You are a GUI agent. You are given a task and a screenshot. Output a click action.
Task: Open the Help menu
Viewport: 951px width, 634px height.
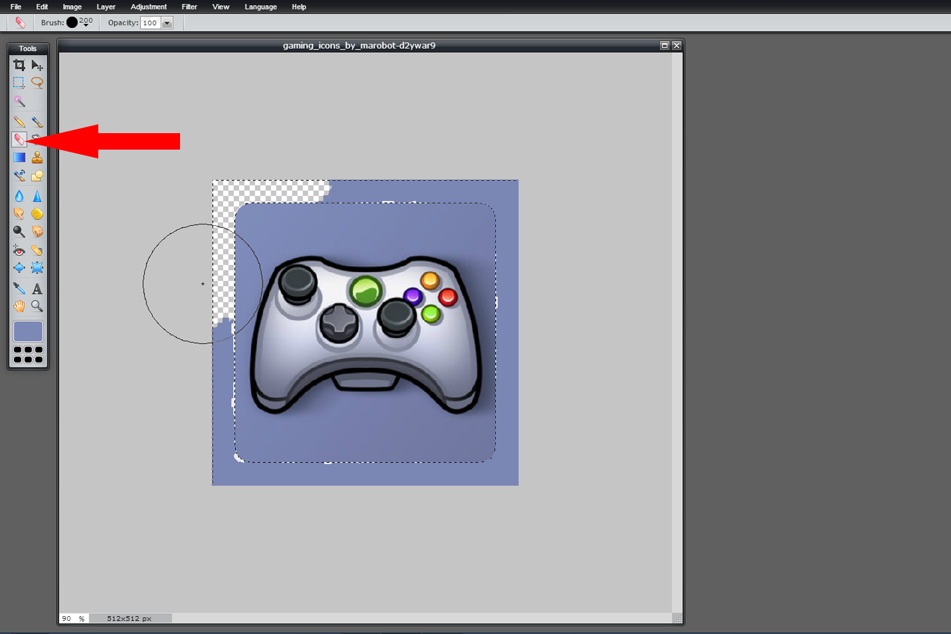[299, 7]
